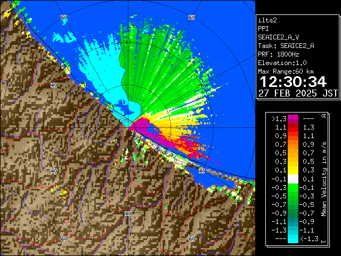Pick the red band in the velocity color bar
This screenshot has height=256, width=341.
(x=293, y=127)
